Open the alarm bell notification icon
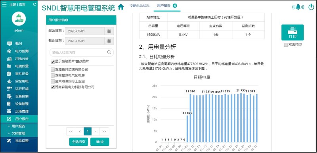Image resolution: width=317 pixels, height=153 pixels. pos(298,7)
